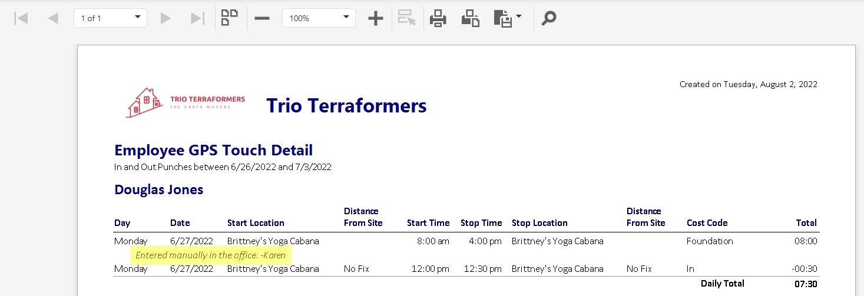Zoom out with the minus button
Viewport: 864px width, 296px height.
pyautogui.click(x=262, y=18)
